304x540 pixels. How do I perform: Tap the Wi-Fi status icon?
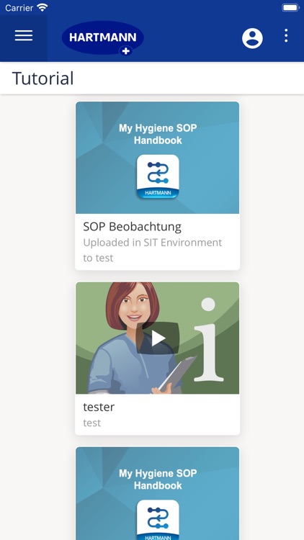pyautogui.click(x=43, y=7)
